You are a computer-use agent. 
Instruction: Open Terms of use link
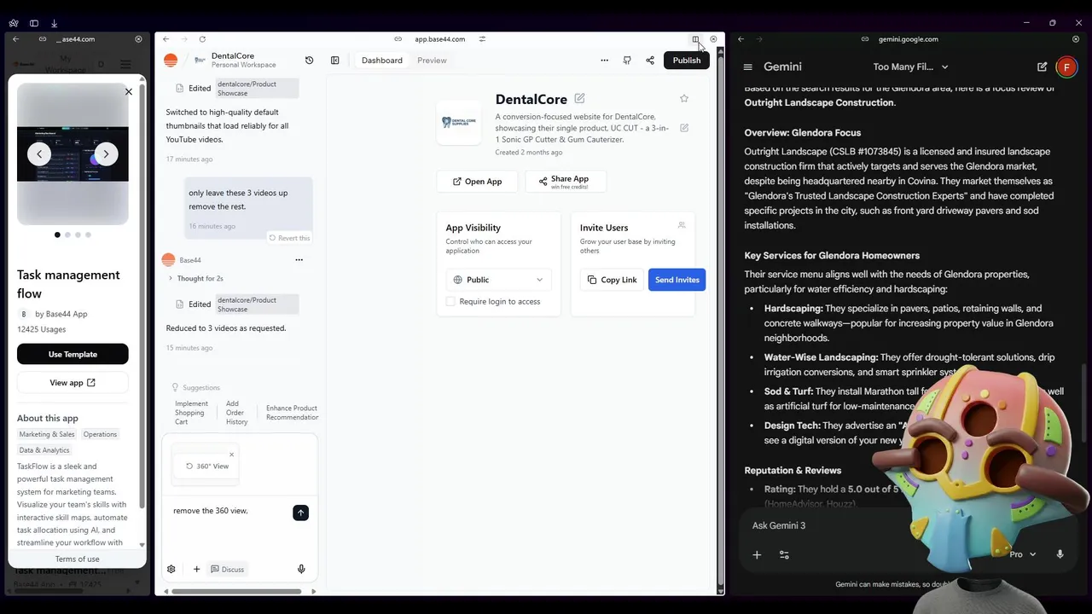point(78,559)
